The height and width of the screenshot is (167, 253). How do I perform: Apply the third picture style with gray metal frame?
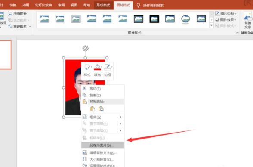(x=76, y=19)
